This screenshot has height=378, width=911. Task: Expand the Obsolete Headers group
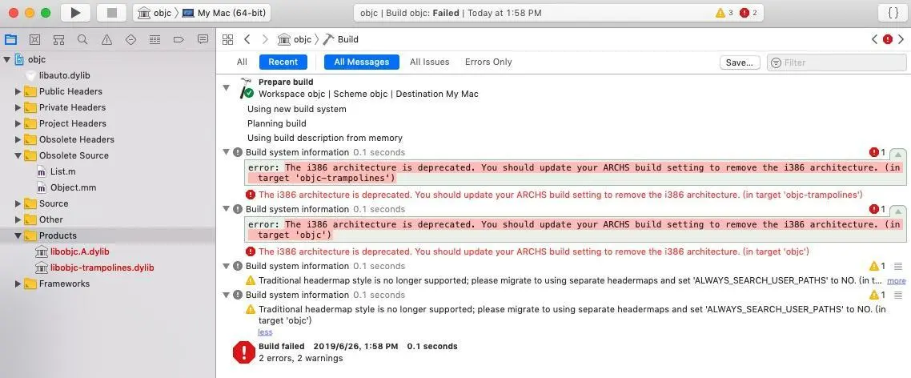(x=18, y=139)
